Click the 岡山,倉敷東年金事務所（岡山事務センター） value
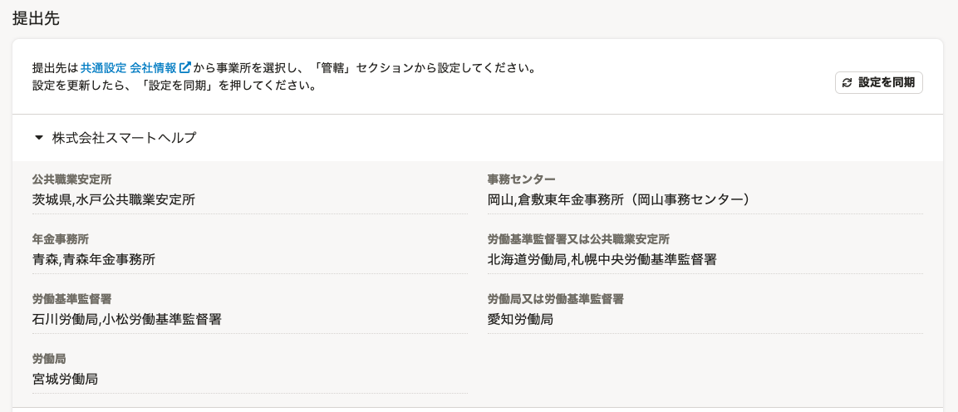This screenshot has height=412, width=958. point(619,199)
